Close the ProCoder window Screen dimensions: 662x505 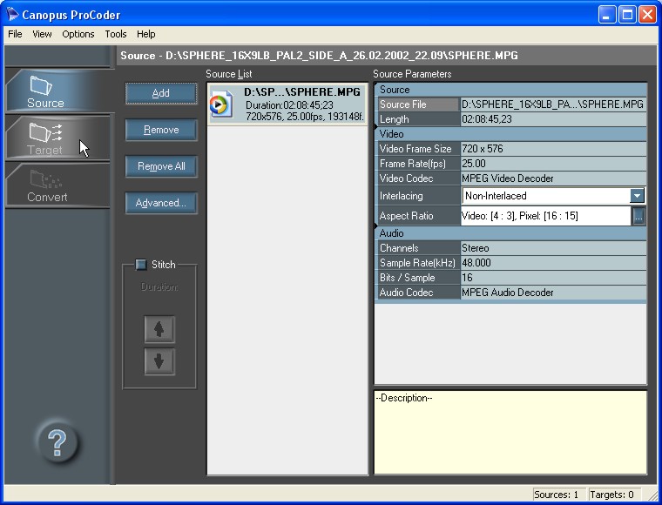(x=647, y=15)
